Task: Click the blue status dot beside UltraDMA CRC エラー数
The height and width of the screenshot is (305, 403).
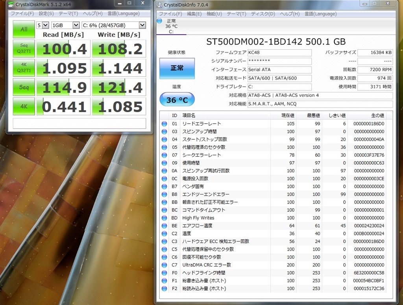Action: tap(164, 265)
